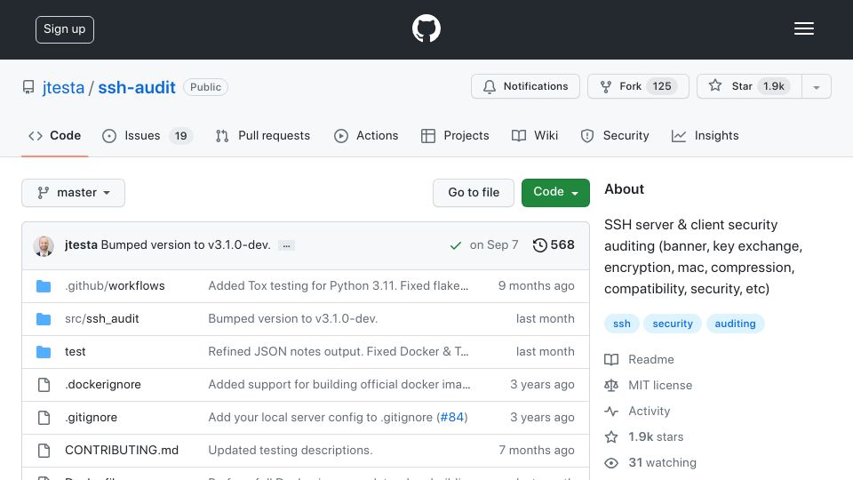Click the 125 fork count badge
Viewport: 853px width, 480px height.
coord(661,86)
